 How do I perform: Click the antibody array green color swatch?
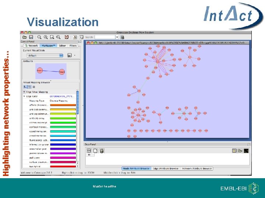click(63, 118)
